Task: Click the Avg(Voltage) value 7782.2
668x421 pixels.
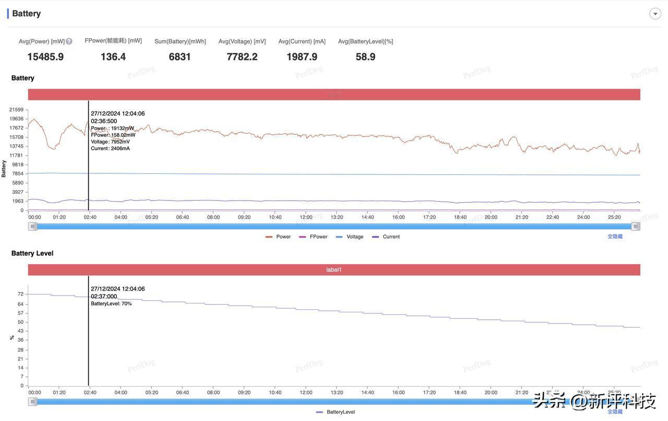Action: [242, 56]
